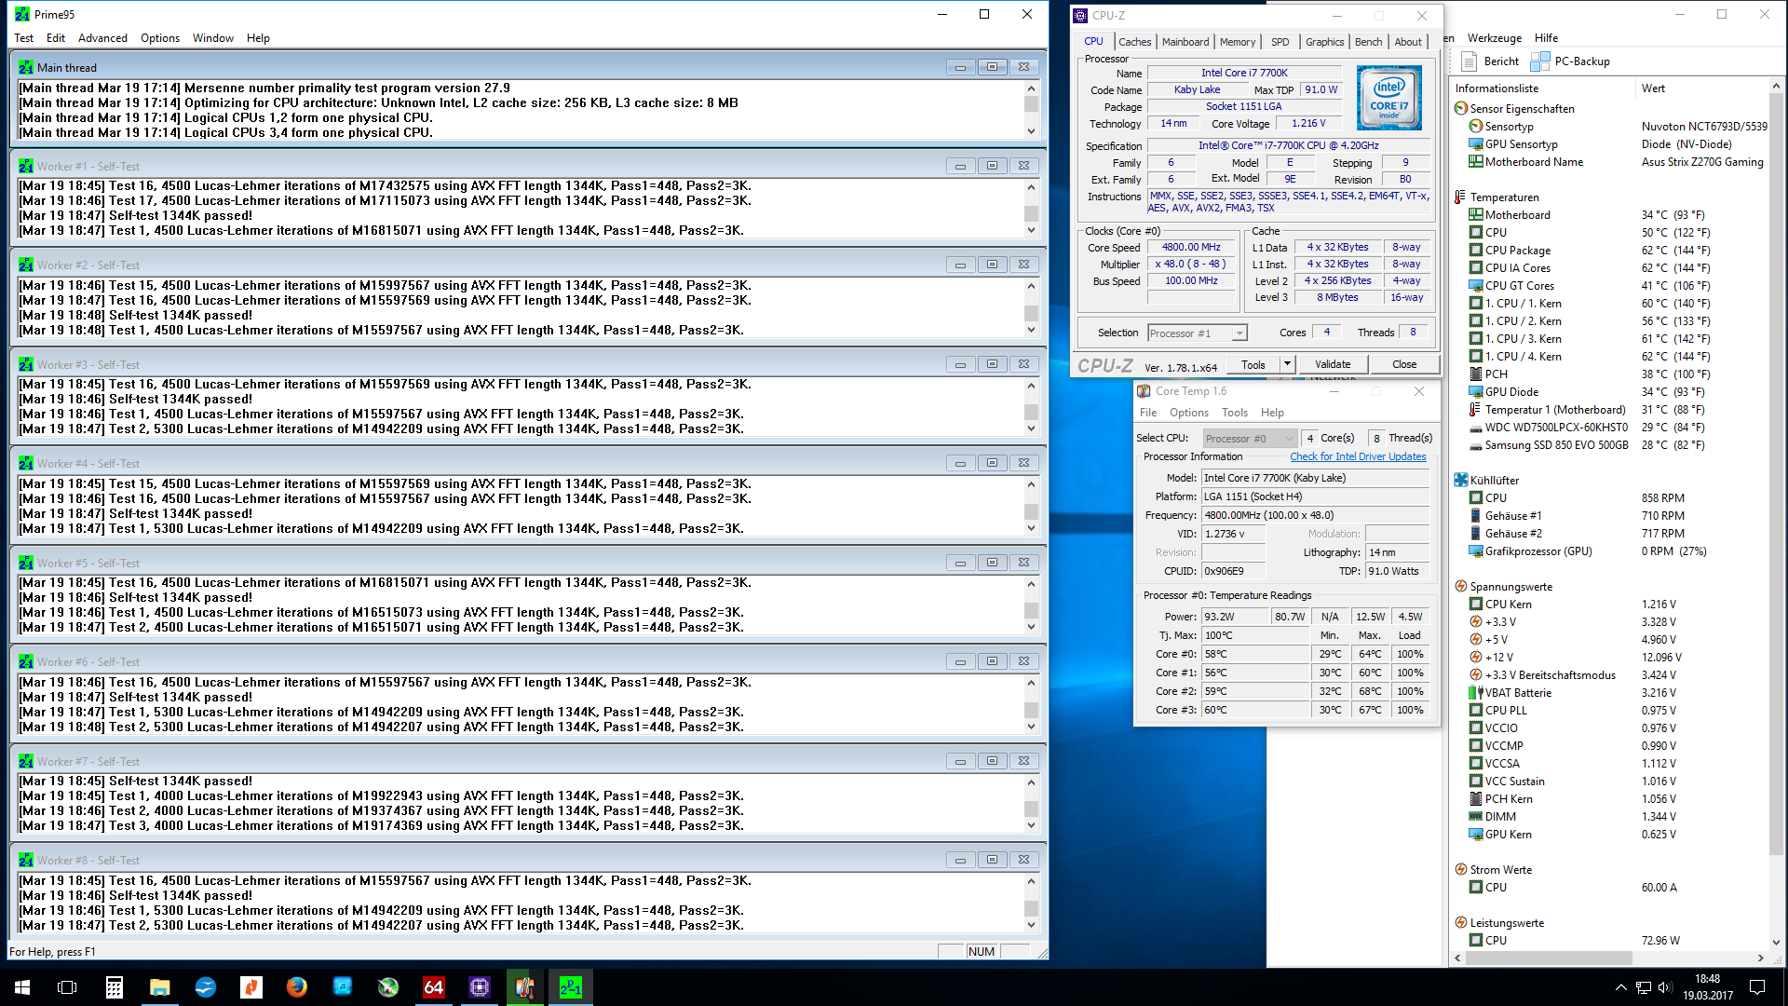Open Task View on the taskbar
Screen dimensions: 1788x1006
click(67, 987)
